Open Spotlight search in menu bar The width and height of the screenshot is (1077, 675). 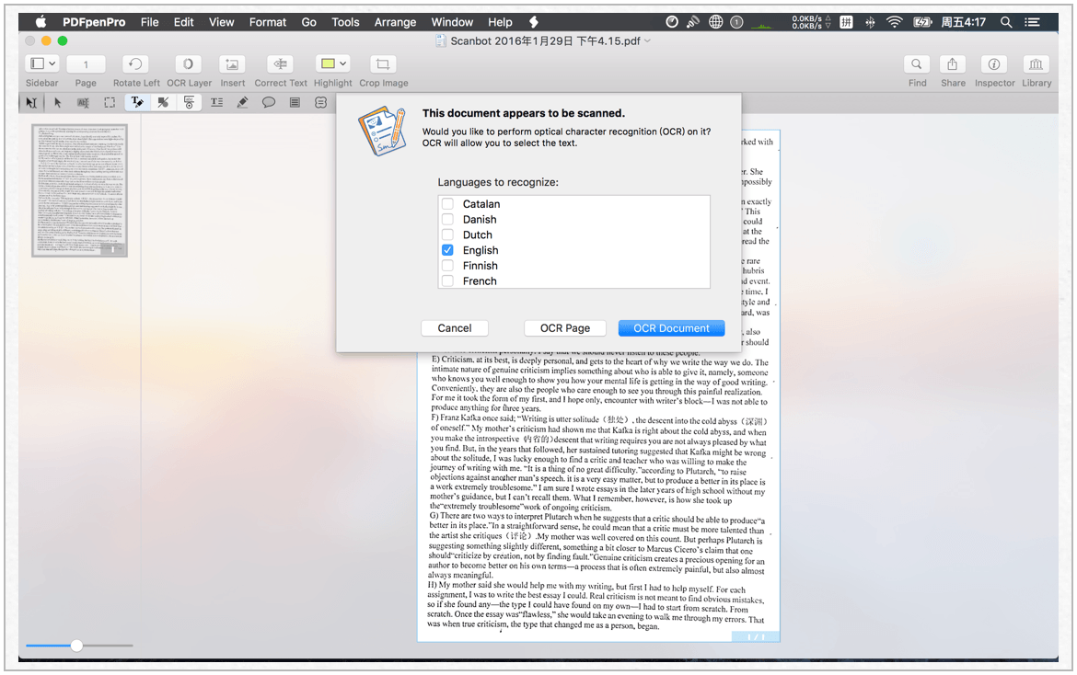(1006, 22)
